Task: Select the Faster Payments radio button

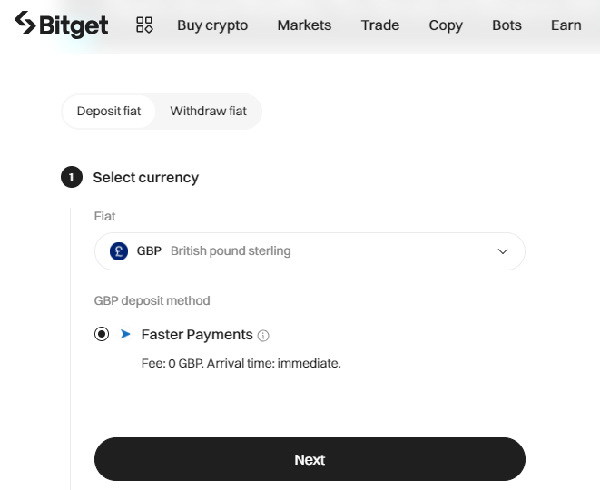Action: click(102, 334)
